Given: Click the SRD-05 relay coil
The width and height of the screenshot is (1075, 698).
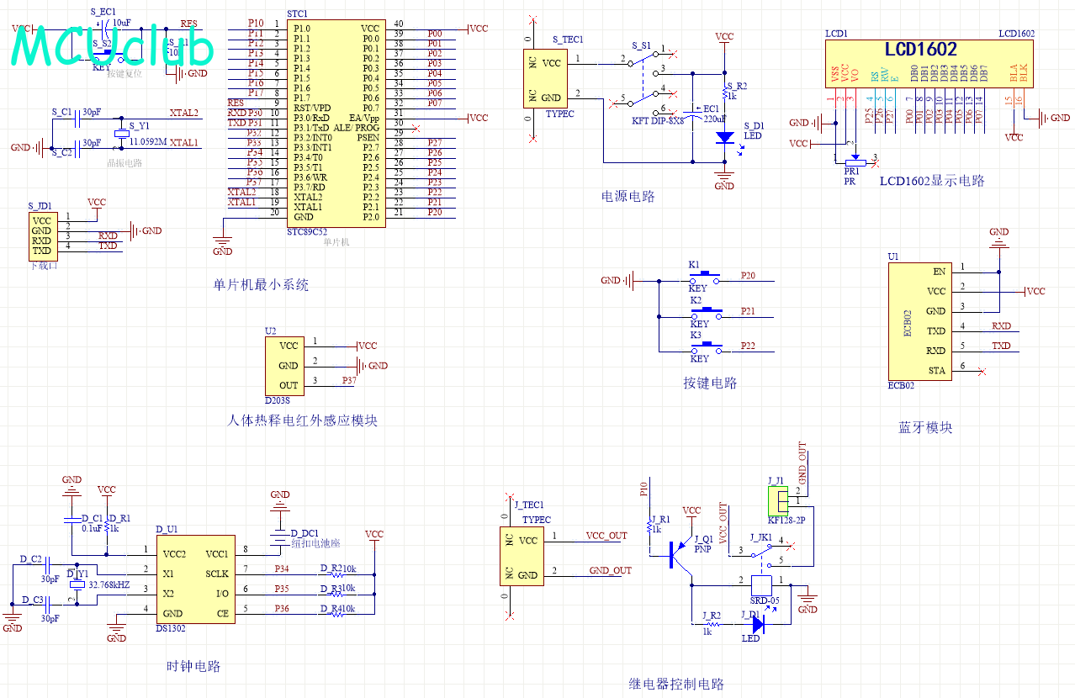Looking at the screenshot, I should 760,586.
